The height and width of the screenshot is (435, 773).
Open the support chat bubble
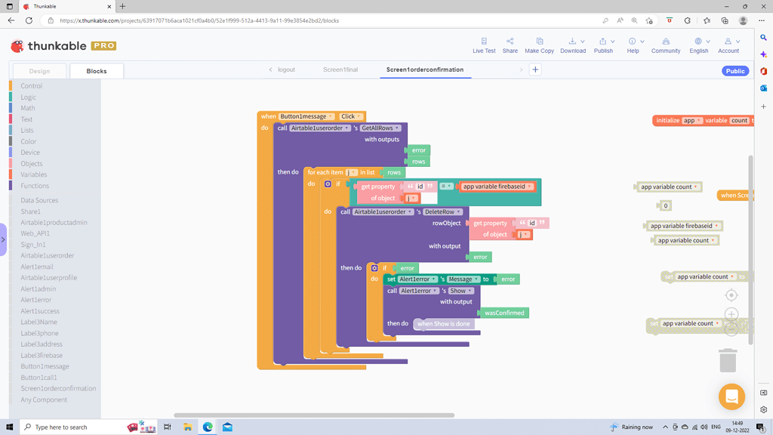731,396
